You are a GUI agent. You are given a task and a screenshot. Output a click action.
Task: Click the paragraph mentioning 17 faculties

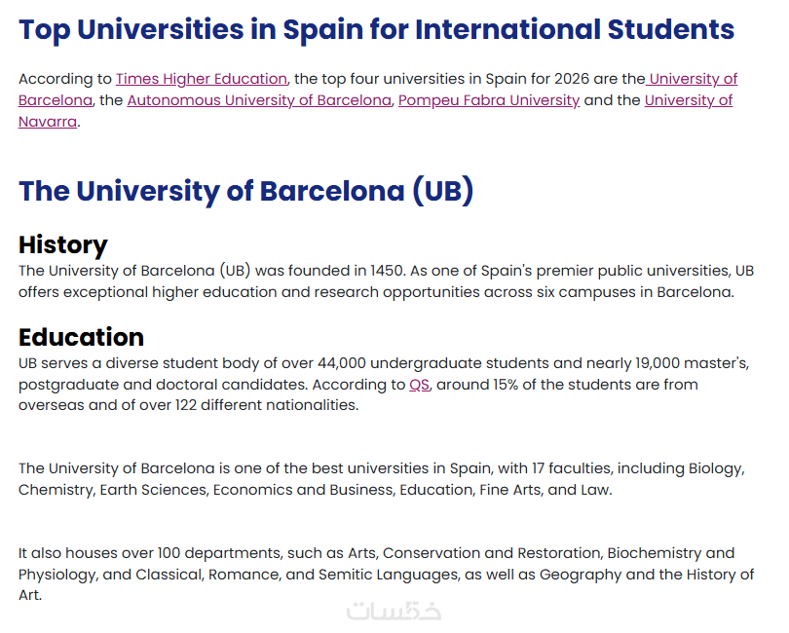(x=382, y=479)
